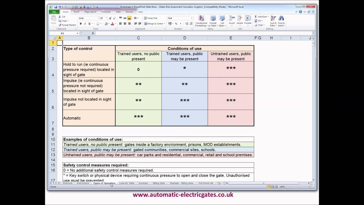The height and width of the screenshot is (205, 364).
Task: Open the font size dropdown
Action: click(x=107, y=18)
